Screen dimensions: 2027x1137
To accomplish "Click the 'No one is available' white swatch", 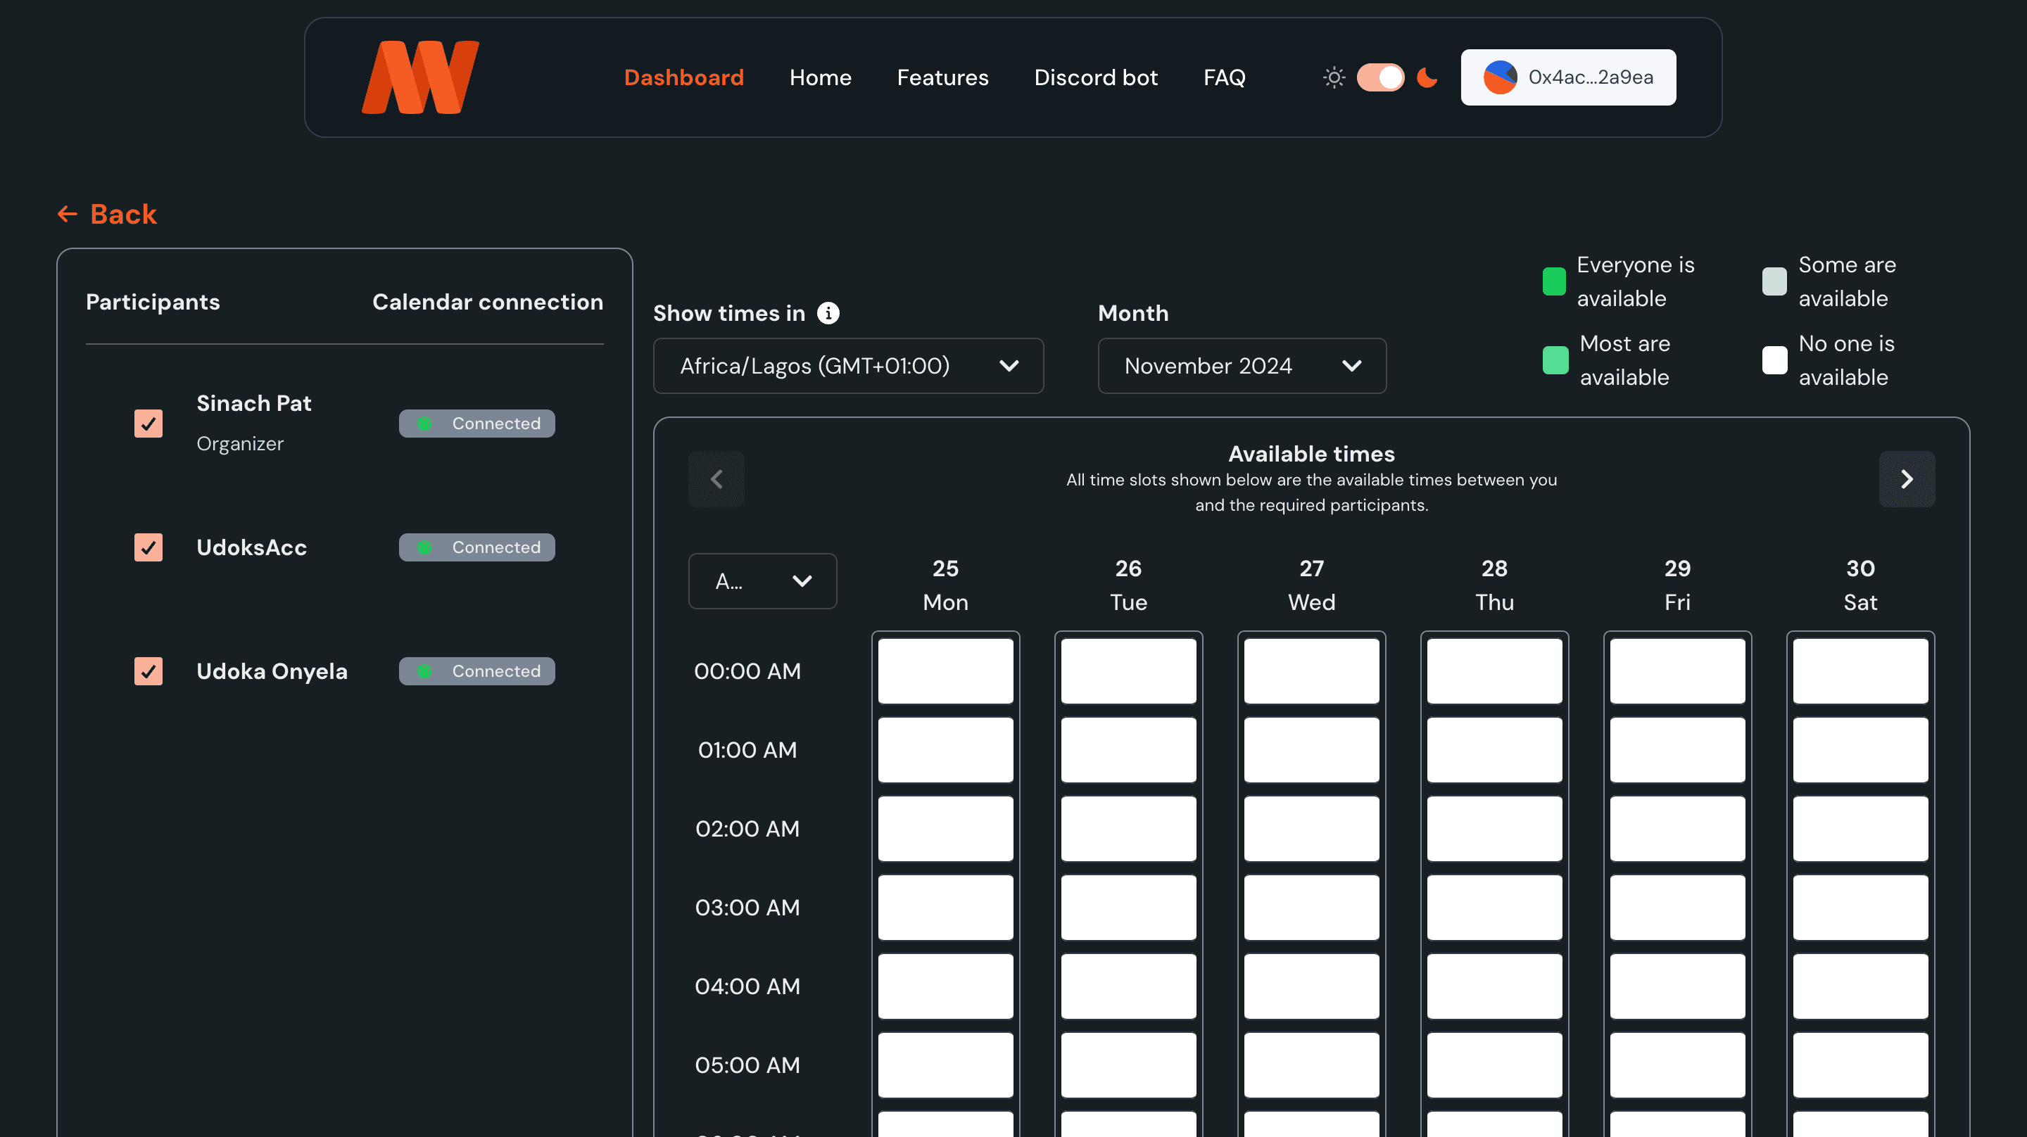I will [x=1774, y=360].
